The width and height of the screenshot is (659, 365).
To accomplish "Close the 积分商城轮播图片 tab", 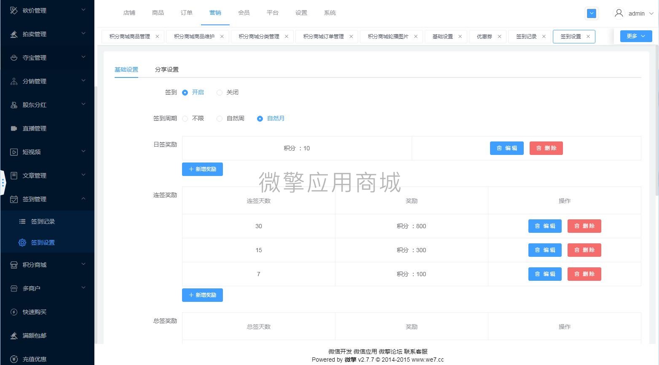I will pos(415,37).
